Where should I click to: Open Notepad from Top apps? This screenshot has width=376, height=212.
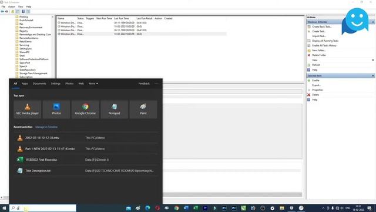pyautogui.click(x=115, y=110)
